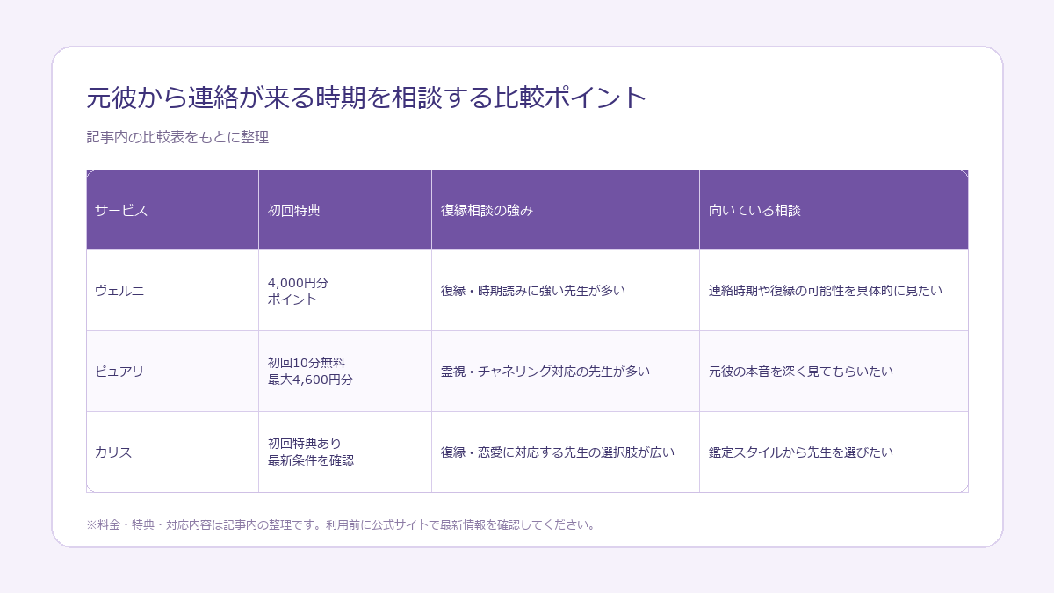
Task: Select the 初回特典 column header
Action: (345, 210)
